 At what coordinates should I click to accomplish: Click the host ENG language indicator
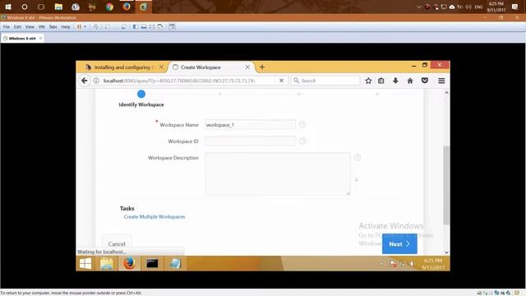pyautogui.click(x=478, y=7)
